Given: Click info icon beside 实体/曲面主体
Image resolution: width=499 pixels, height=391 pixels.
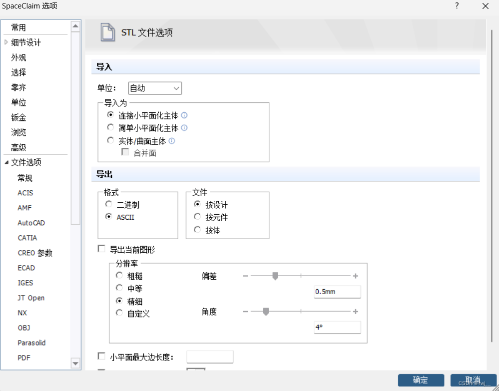Looking at the screenshot, I should tap(172, 141).
